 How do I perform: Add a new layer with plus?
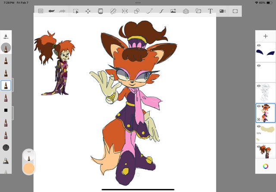266,36
